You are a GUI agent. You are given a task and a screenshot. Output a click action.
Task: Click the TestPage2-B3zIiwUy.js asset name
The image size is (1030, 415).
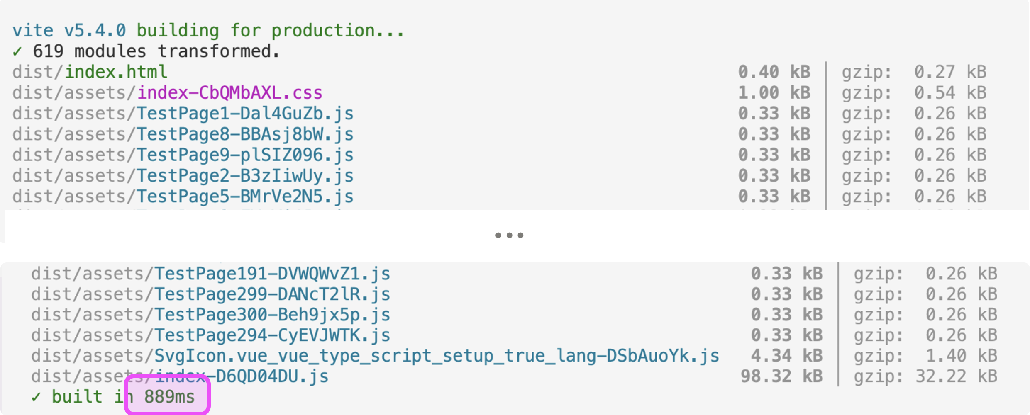(x=245, y=176)
